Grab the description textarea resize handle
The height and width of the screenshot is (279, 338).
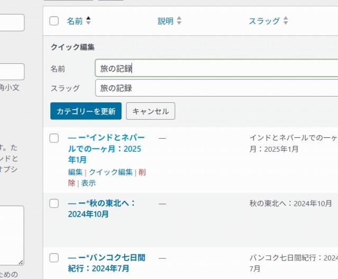(21, 262)
